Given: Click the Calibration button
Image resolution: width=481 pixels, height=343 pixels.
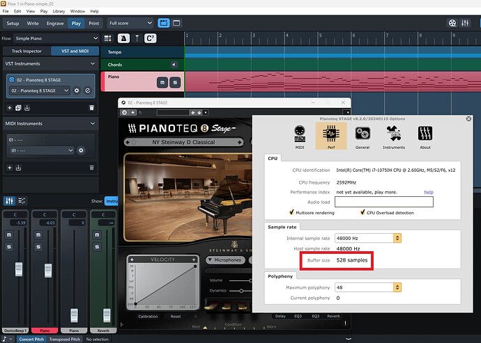Looking at the screenshot, I should click(148, 317).
